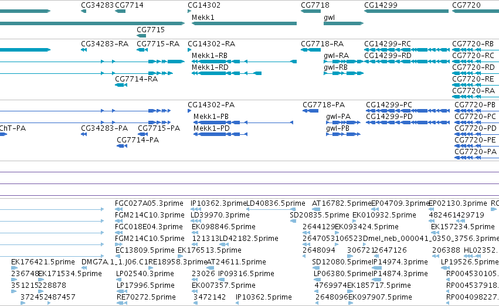Select the Mekk1-RB transcript label

[x=209, y=55]
